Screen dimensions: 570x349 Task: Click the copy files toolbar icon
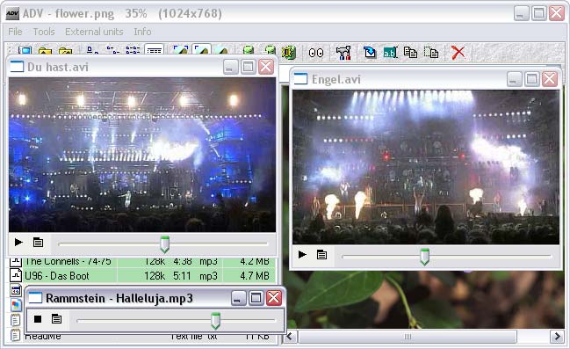click(410, 53)
